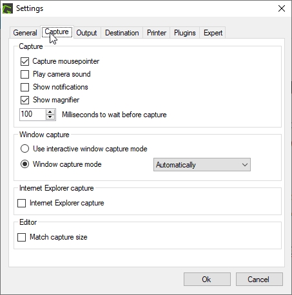Open the Output tab
This screenshot has width=292, height=295.
86,33
